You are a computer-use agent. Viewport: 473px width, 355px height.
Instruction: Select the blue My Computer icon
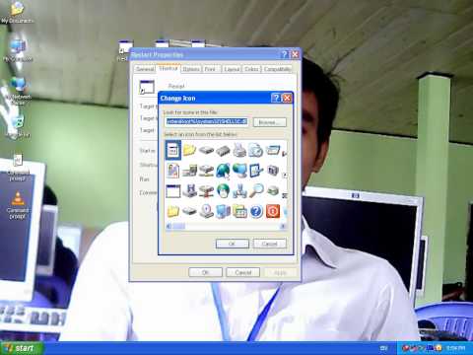point(223,211)
